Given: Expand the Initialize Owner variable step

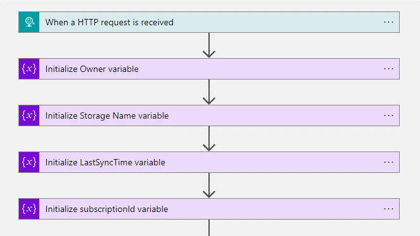Looking at the screenshot, I should click(209, 69).
